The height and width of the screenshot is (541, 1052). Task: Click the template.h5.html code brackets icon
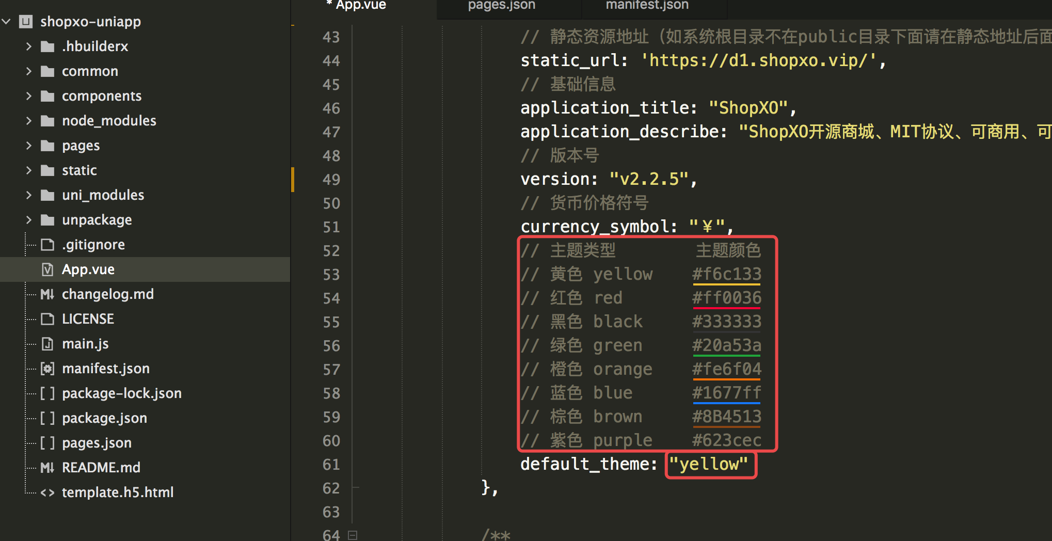47,492
